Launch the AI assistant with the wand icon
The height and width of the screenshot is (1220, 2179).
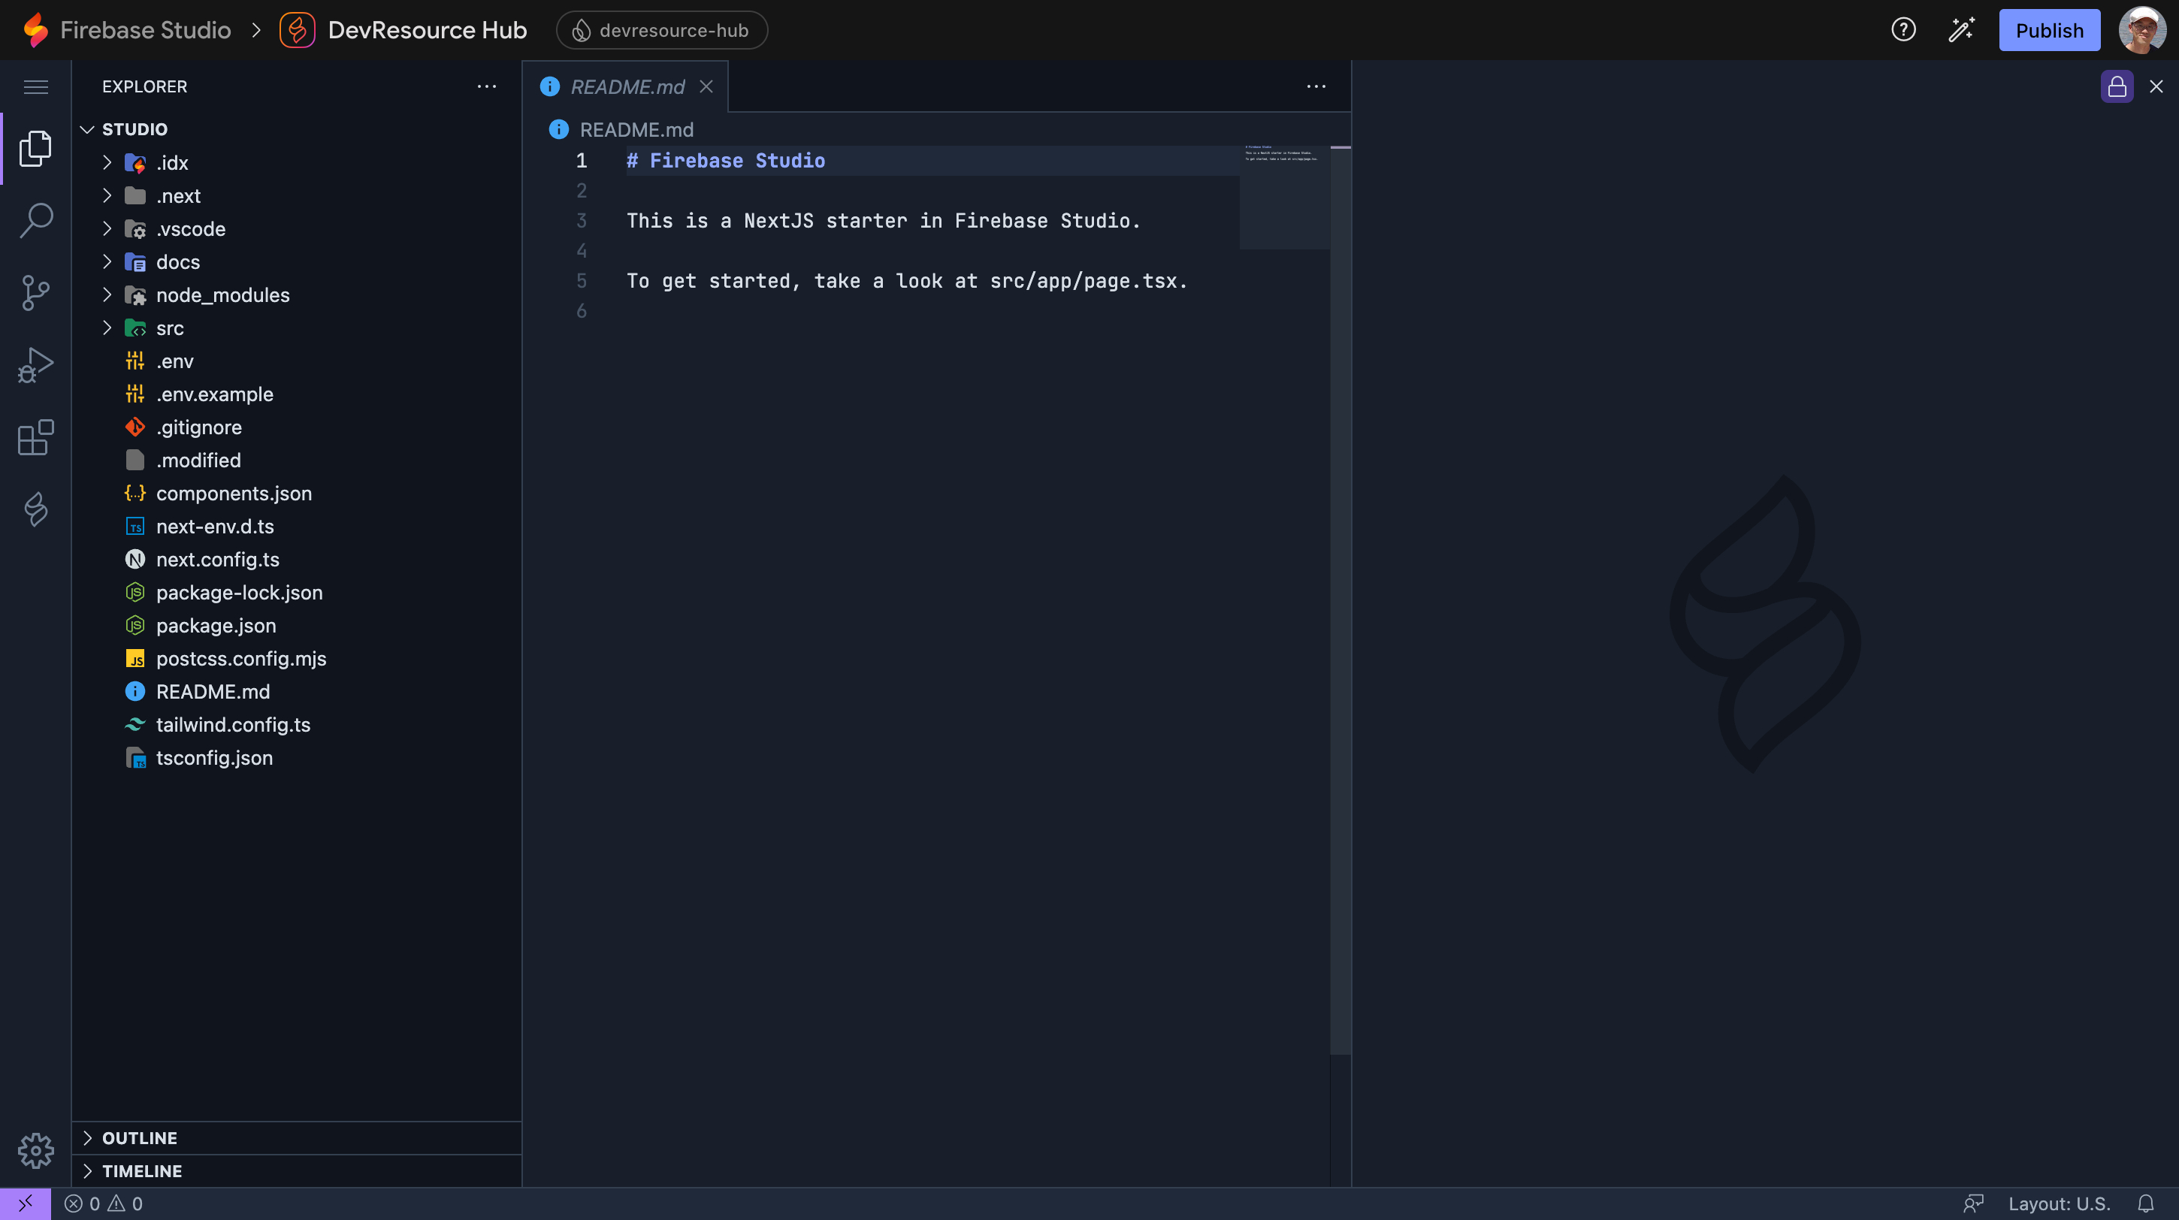click(1961, 29)
